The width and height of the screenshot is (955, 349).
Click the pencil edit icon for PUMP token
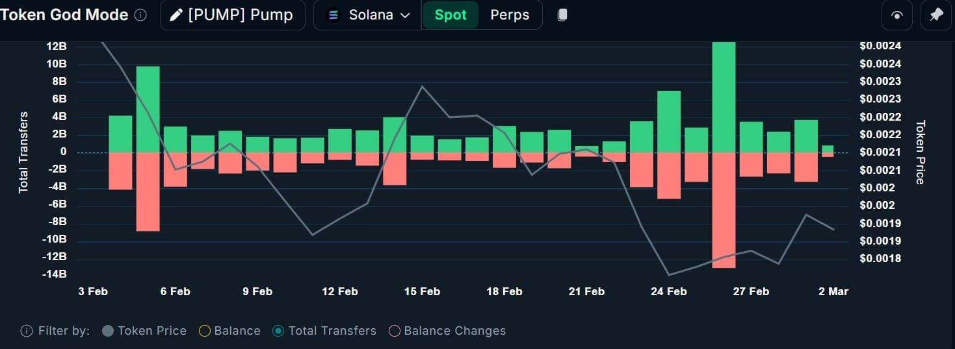[176, 15]
